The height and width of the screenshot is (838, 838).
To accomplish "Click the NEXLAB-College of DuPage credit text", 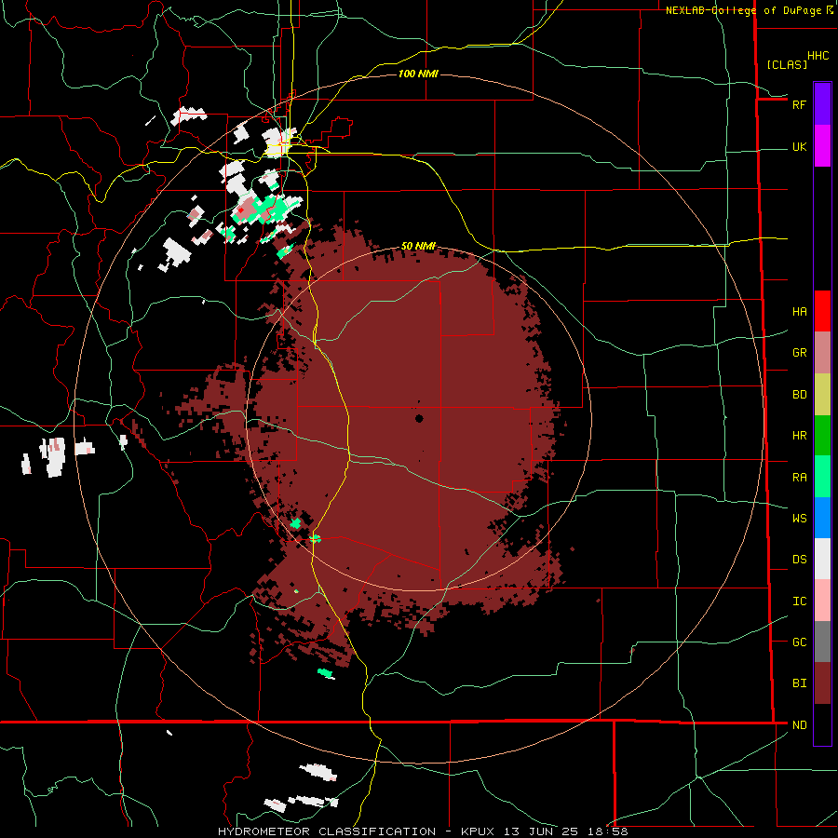I will coord(743,10).
